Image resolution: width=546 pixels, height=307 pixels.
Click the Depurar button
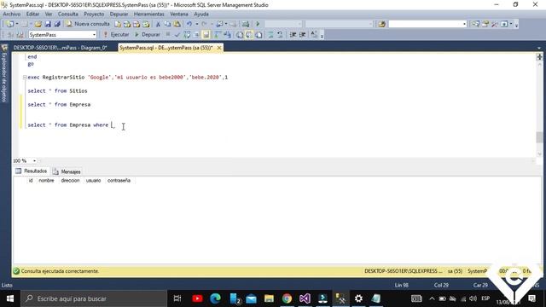point(148,34)
